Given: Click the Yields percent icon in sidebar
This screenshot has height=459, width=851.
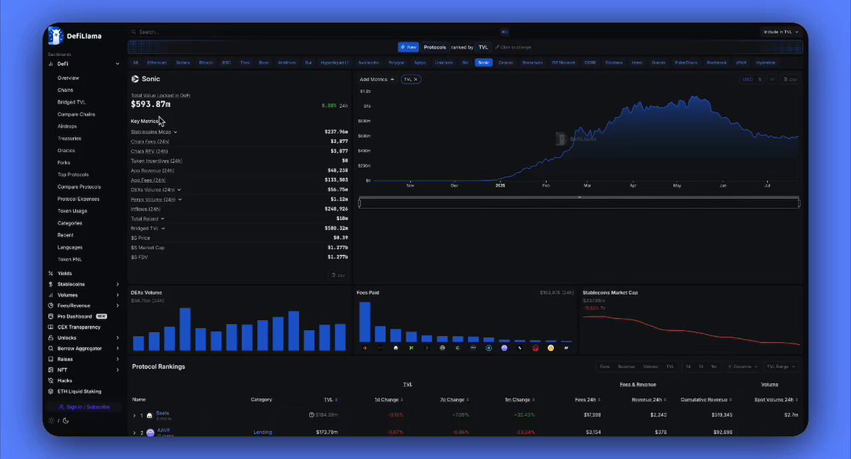Looking at the screenshot, I should [x=50, y=273].
